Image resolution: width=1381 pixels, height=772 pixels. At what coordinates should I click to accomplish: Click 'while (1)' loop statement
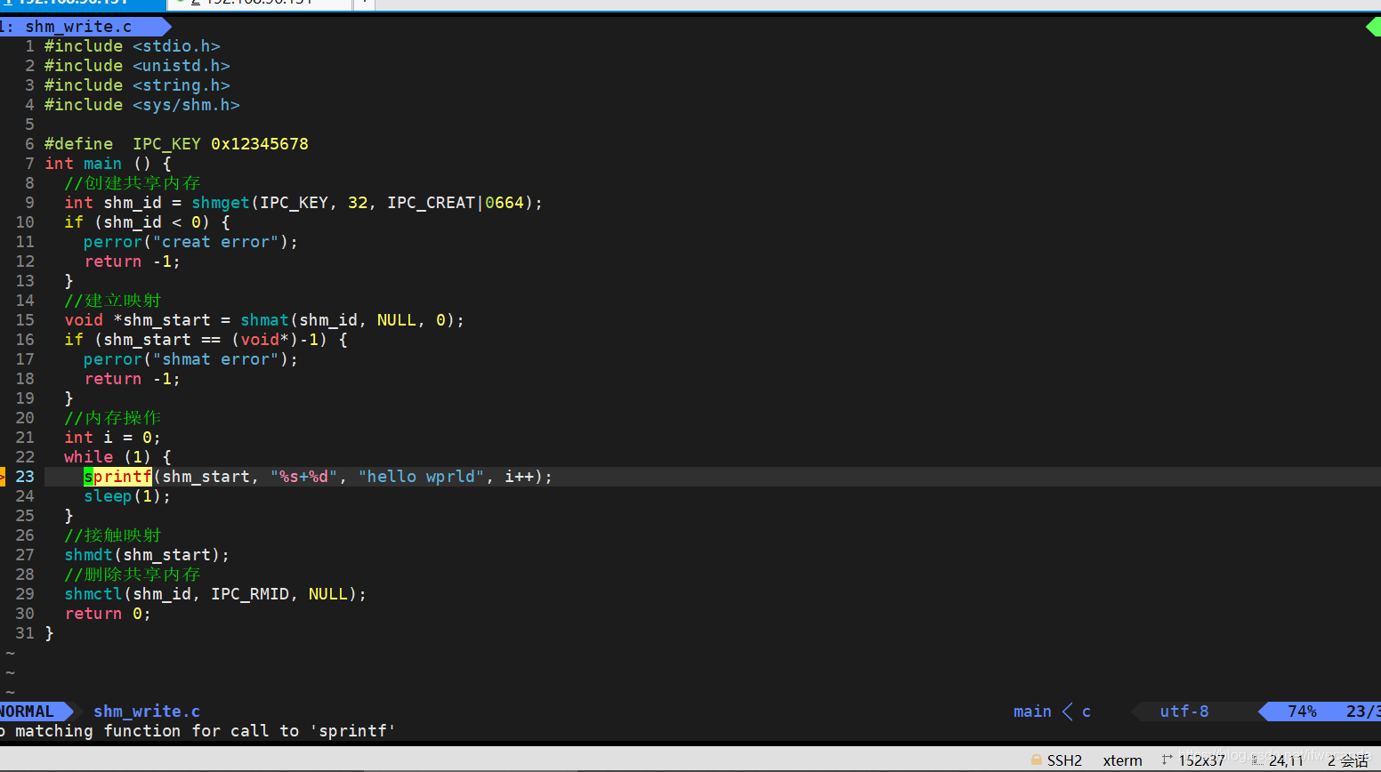pyautogui.click(x=108, y=457)
